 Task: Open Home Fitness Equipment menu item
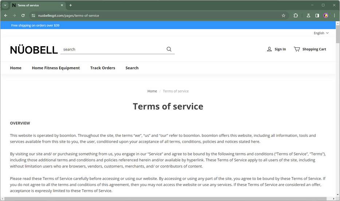[56, 68]
